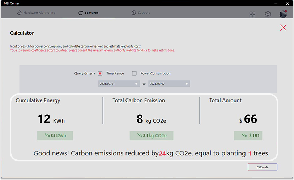The image size is (294, 180).
Task: Click the $66 total amount value
Action: pos(248,119)
